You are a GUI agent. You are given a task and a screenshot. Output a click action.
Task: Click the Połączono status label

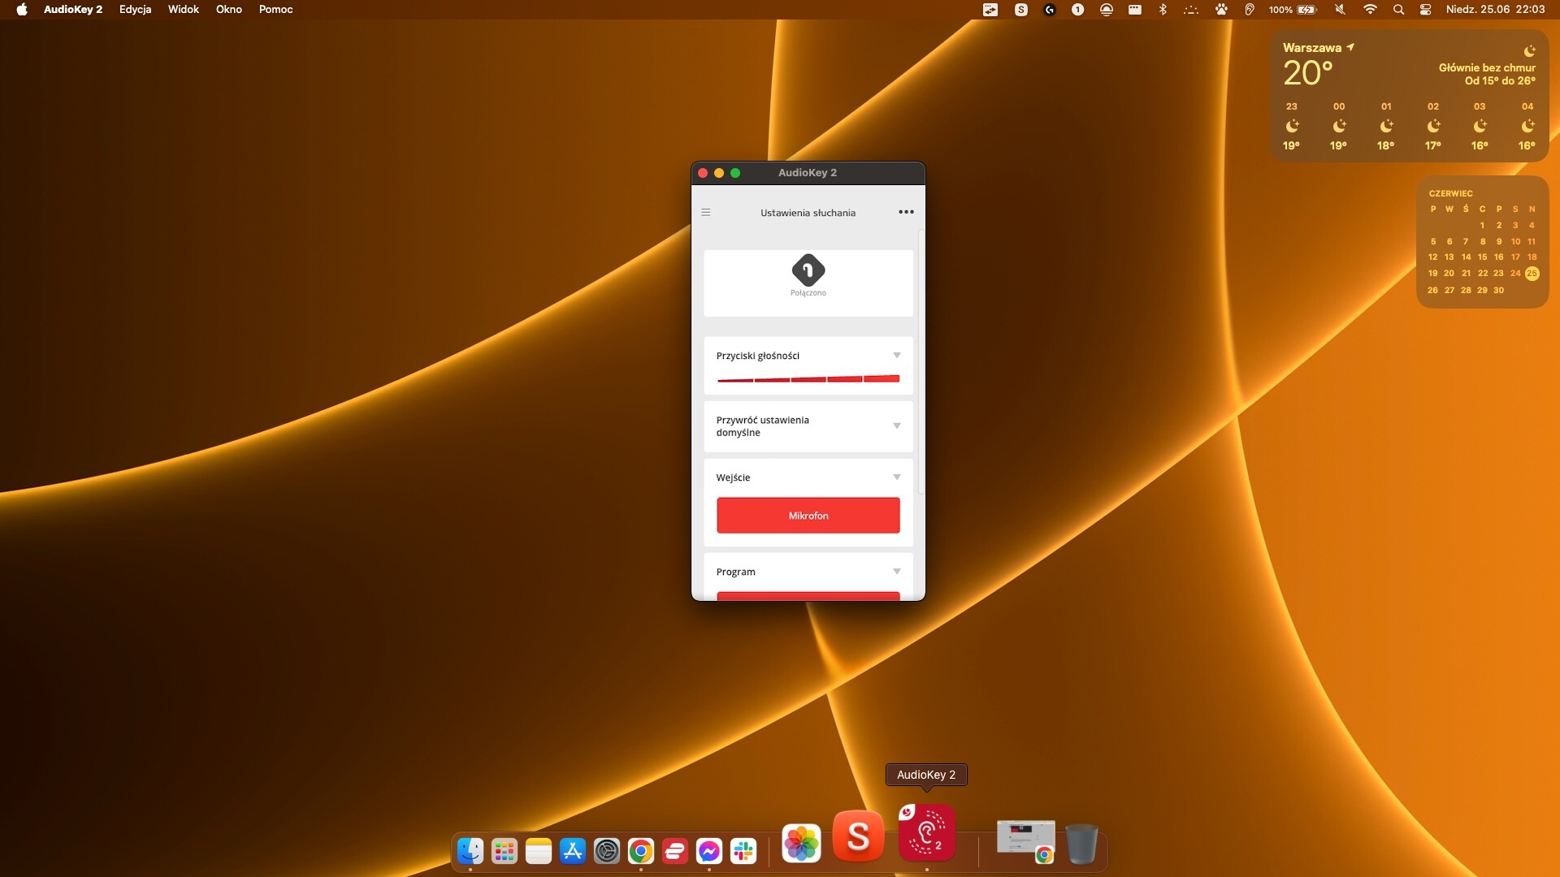(x=808, y=293)
